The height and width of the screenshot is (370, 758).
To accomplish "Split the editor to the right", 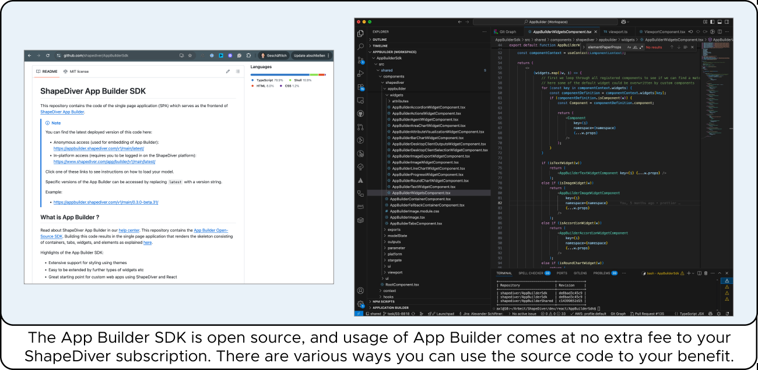I will coord(721,31).
